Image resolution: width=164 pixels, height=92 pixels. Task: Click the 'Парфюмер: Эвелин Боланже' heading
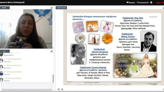100,51
